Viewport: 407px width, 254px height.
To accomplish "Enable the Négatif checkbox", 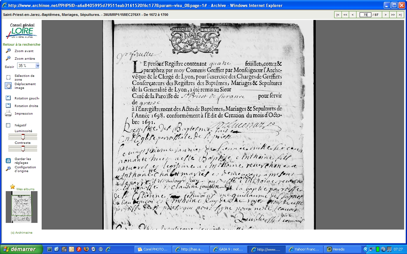I will (x=8, y=125).
